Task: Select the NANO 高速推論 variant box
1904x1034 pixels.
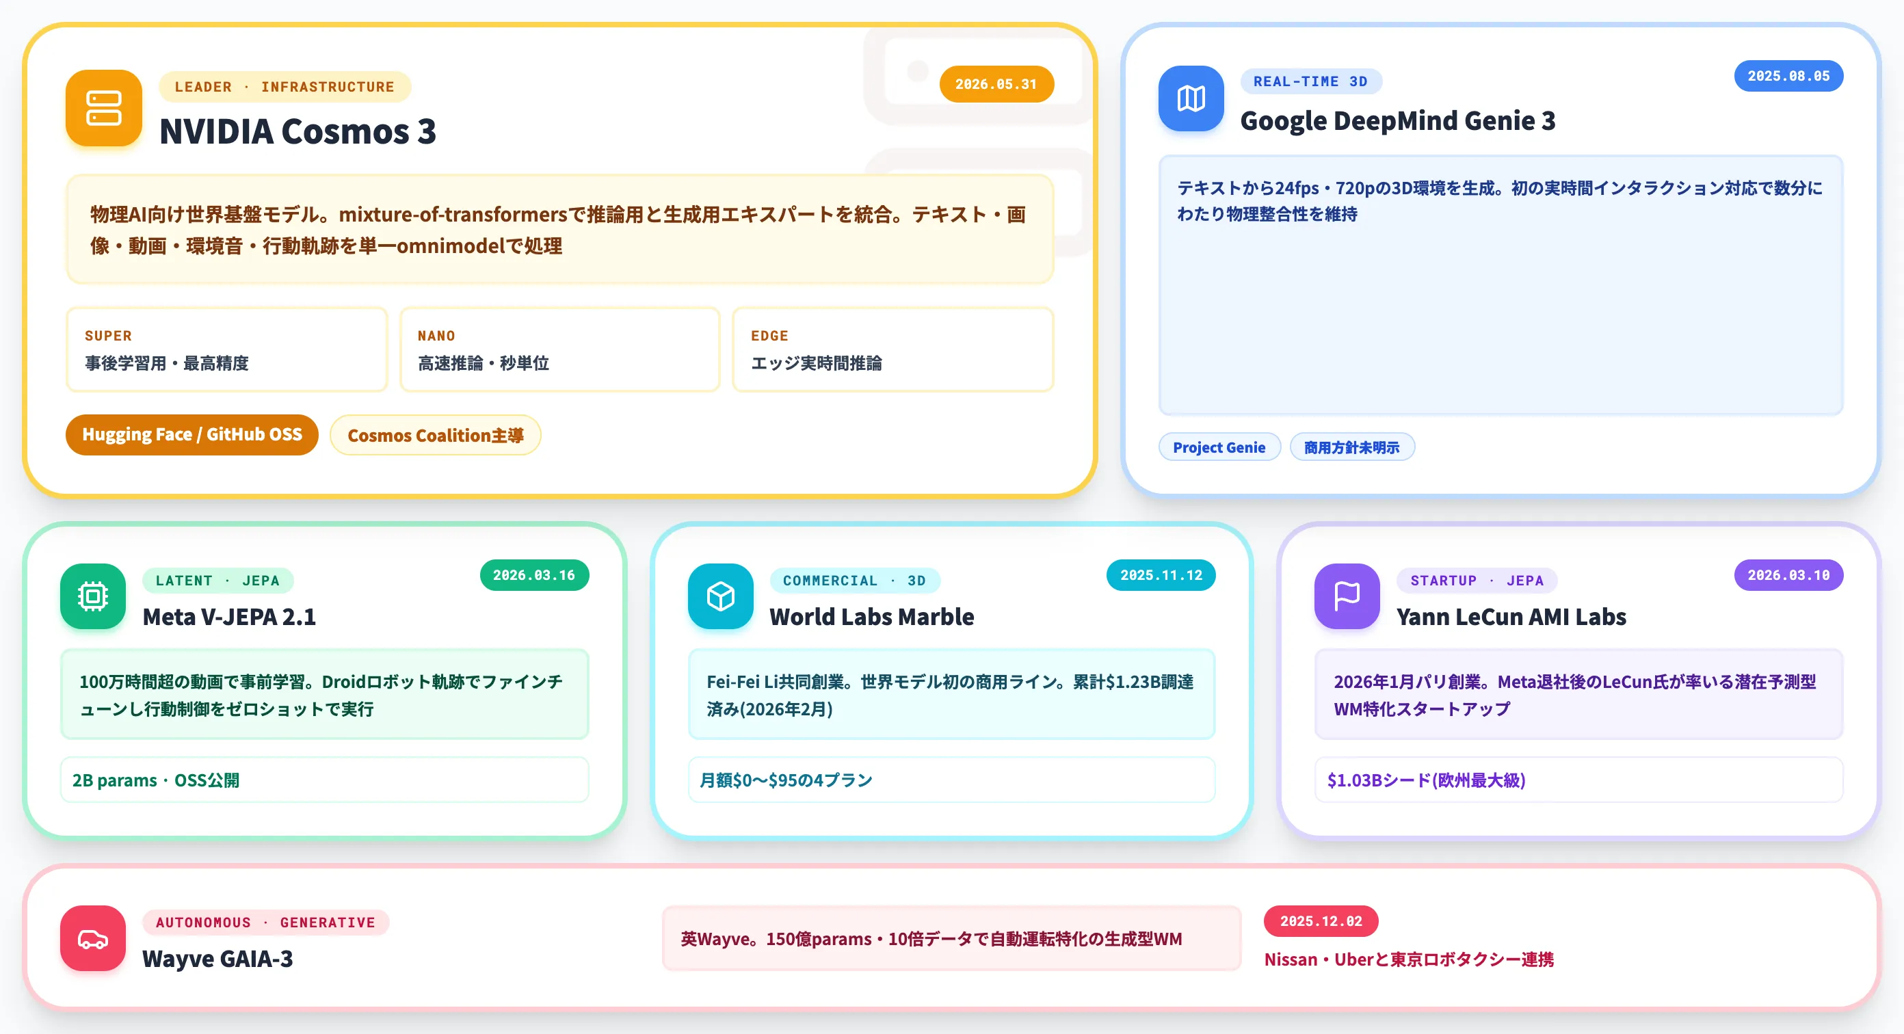Action: [559, 349]
